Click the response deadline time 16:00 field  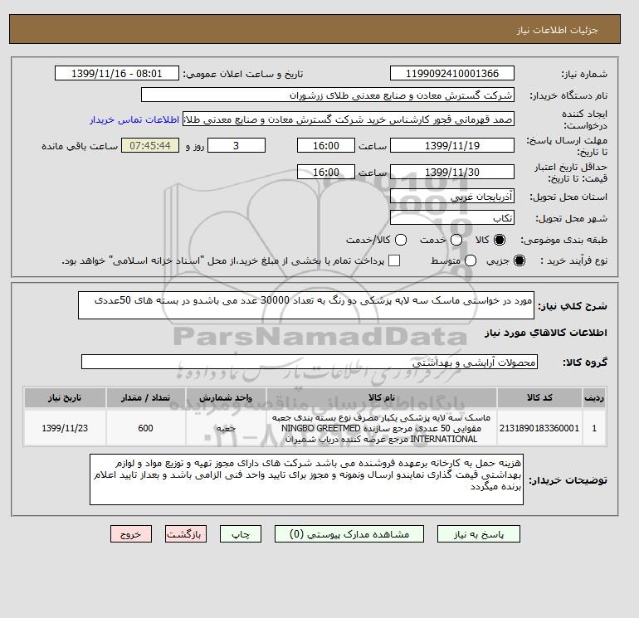[x=326, y=145]
